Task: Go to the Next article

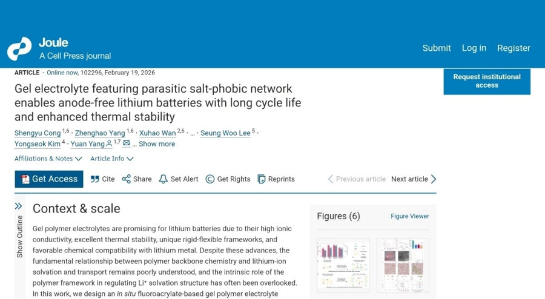Action: coord(414,179)
